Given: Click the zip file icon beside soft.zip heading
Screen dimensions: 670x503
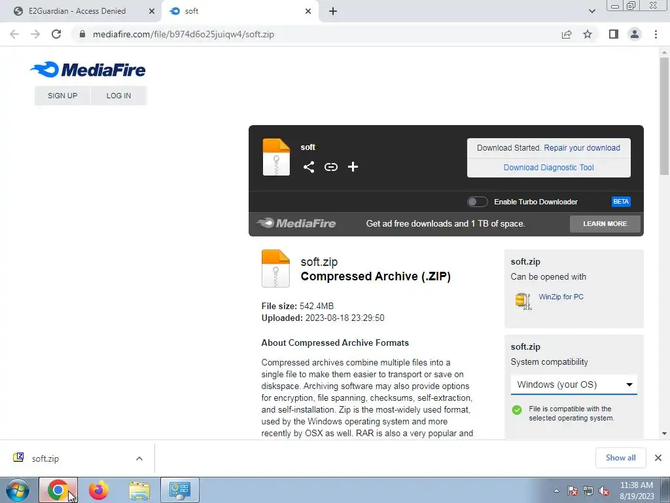Looking at the screenshot, I should click(275, 268).
